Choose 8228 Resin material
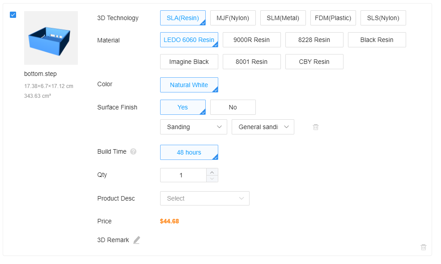Image resolution: width=441 pixels, height=264 pixels. tap(314, 40)
